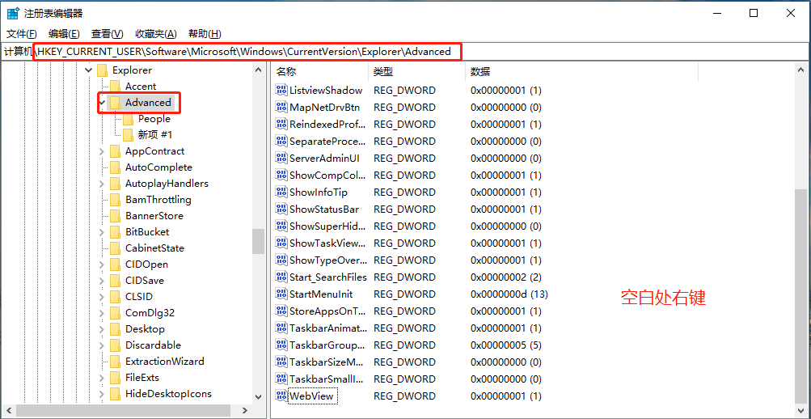This screenshot has height=419, width=811.
Task: Click the values pane vertical scrollbar thumb
Action: [x=800, y=295]
